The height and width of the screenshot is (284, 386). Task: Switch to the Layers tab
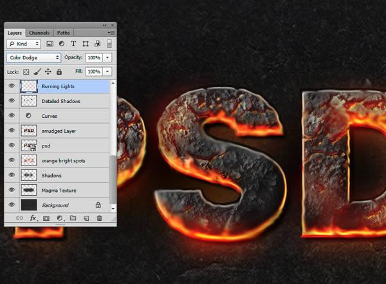[x=15, y=33]
